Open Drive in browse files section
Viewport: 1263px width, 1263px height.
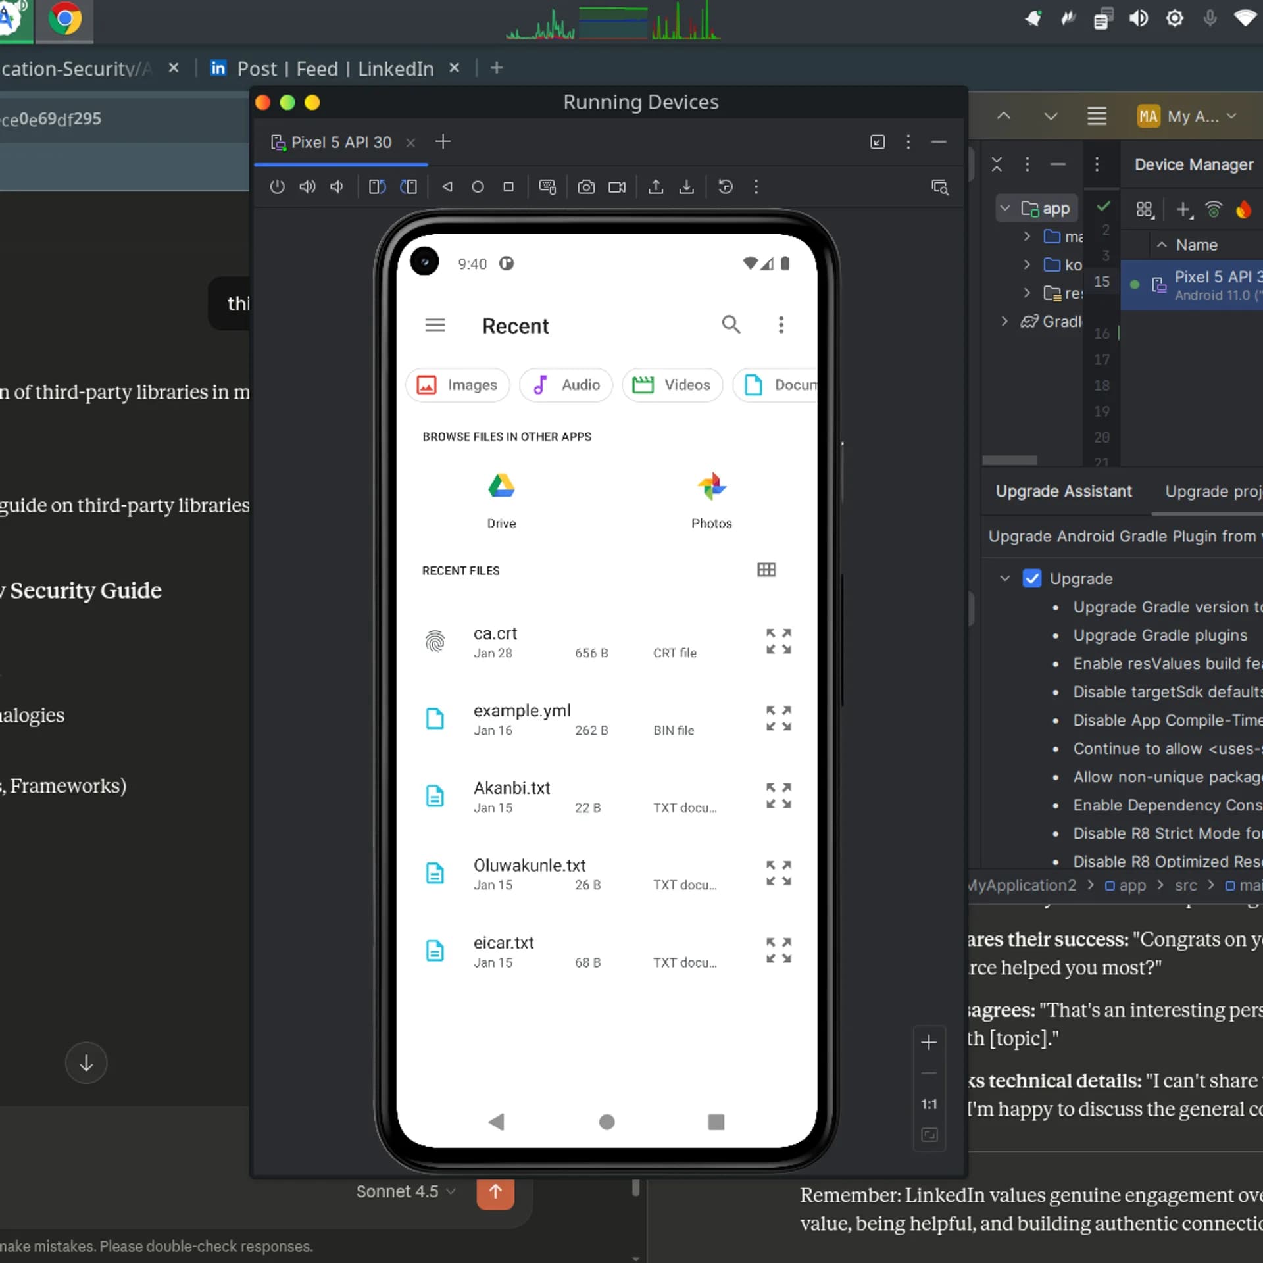501,500
